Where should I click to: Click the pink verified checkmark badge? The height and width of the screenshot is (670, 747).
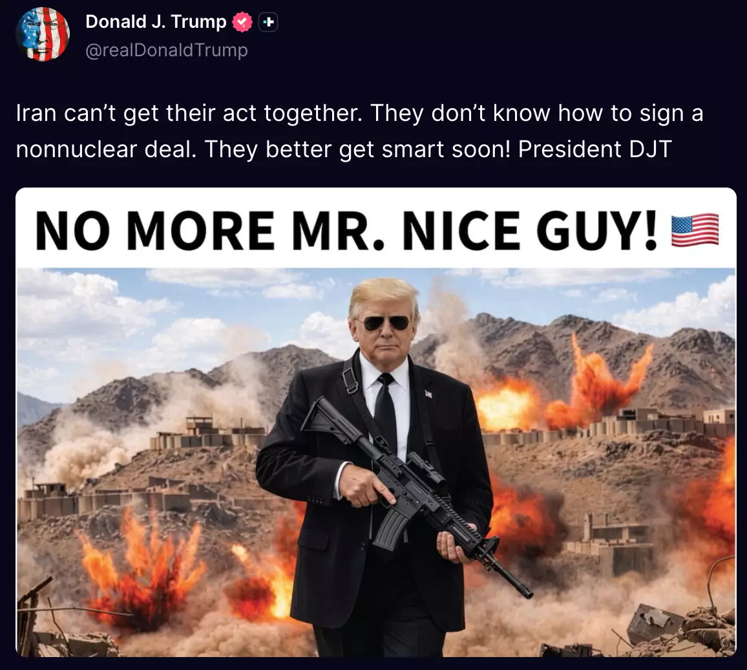[242, 22]
